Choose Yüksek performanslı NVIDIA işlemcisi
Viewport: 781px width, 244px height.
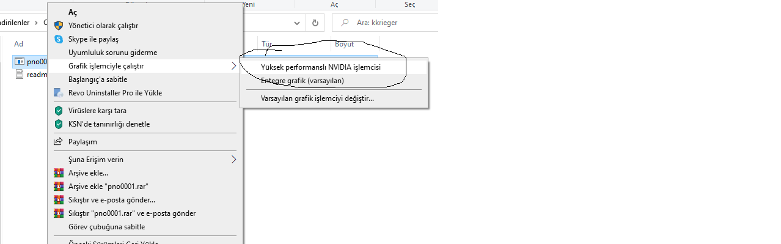334,67
